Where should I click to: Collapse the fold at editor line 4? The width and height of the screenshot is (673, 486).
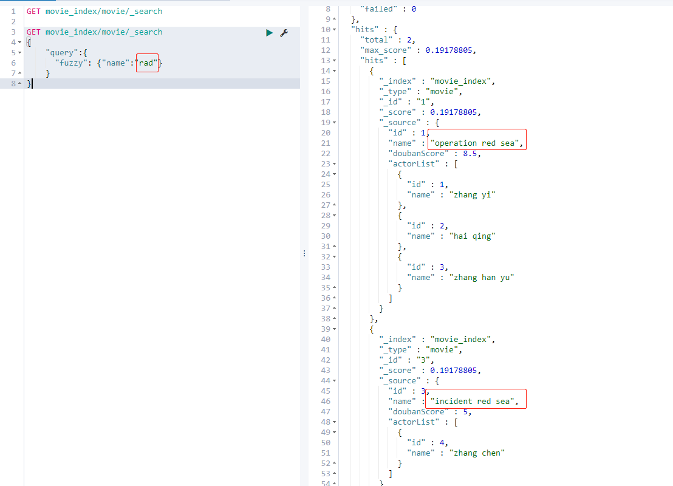(20, 43)
